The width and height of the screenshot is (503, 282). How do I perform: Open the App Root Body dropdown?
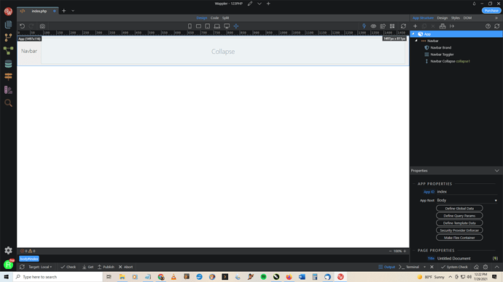click(x=467, y=200)
